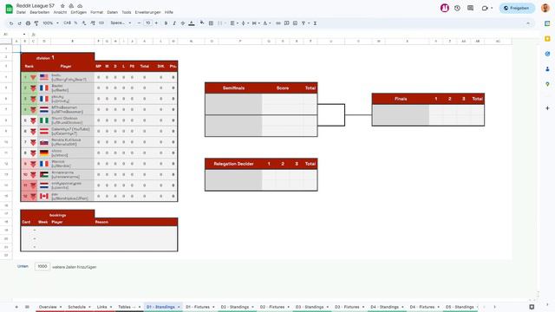Open the Hilfe menu
The width and height of the screenshot is (555, 312).
tap(169, 12)
